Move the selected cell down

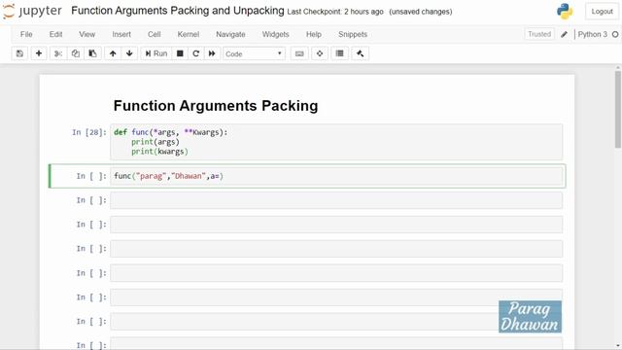click(129, 53)
